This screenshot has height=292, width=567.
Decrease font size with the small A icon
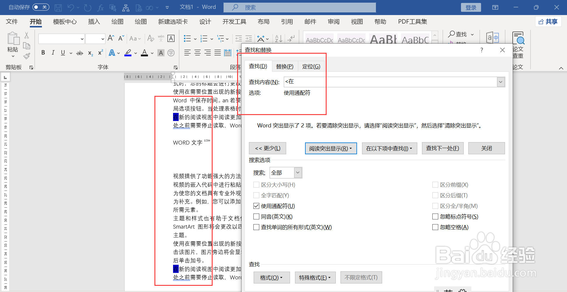click(121, 38)
